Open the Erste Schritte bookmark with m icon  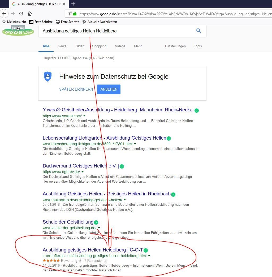tap(31, 22)
